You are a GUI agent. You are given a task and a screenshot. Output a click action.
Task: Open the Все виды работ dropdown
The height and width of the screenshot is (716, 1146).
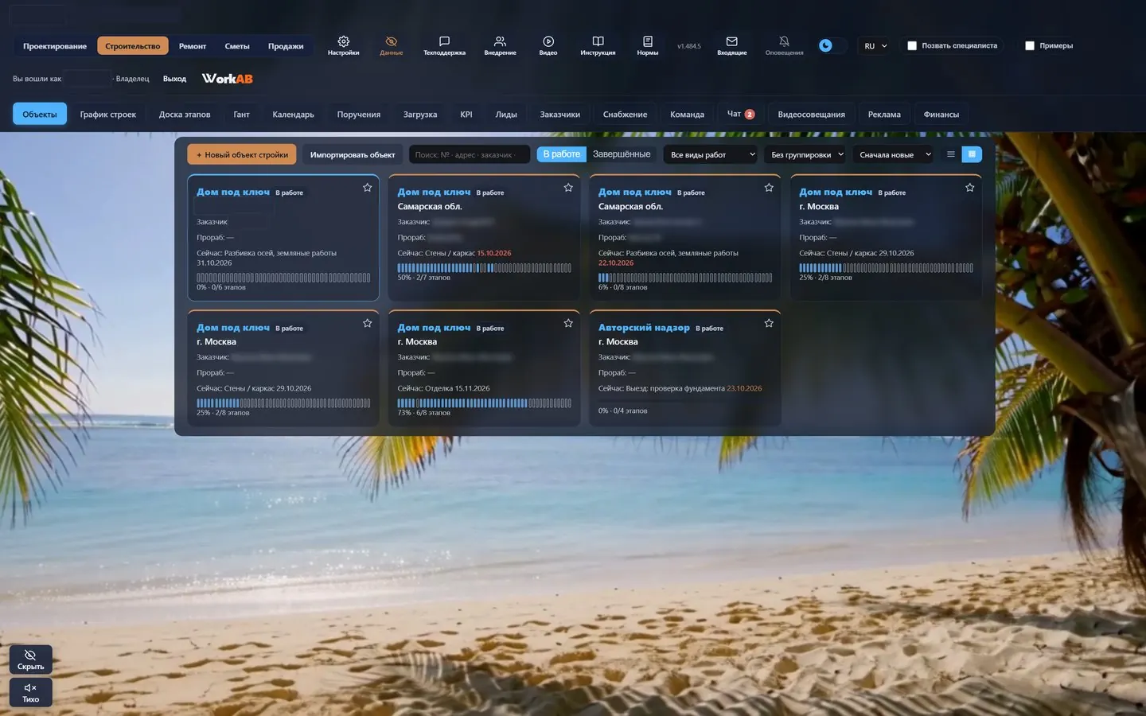tap(711, 154)
